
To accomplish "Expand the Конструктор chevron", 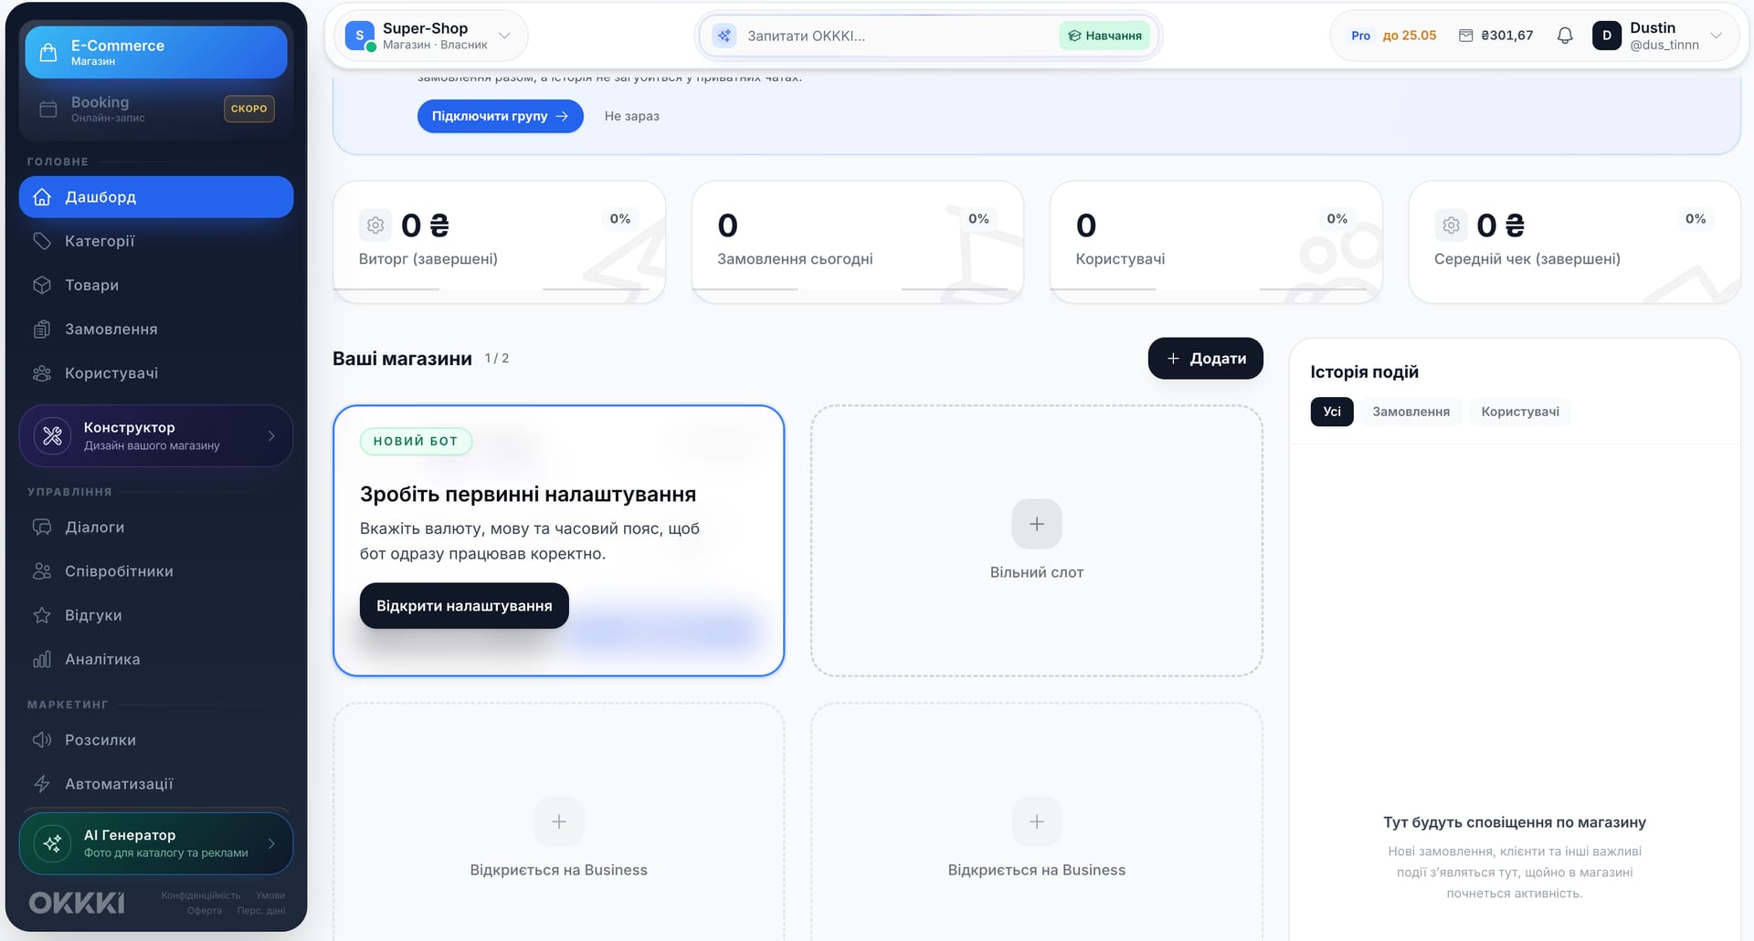I will coord(271,435).
